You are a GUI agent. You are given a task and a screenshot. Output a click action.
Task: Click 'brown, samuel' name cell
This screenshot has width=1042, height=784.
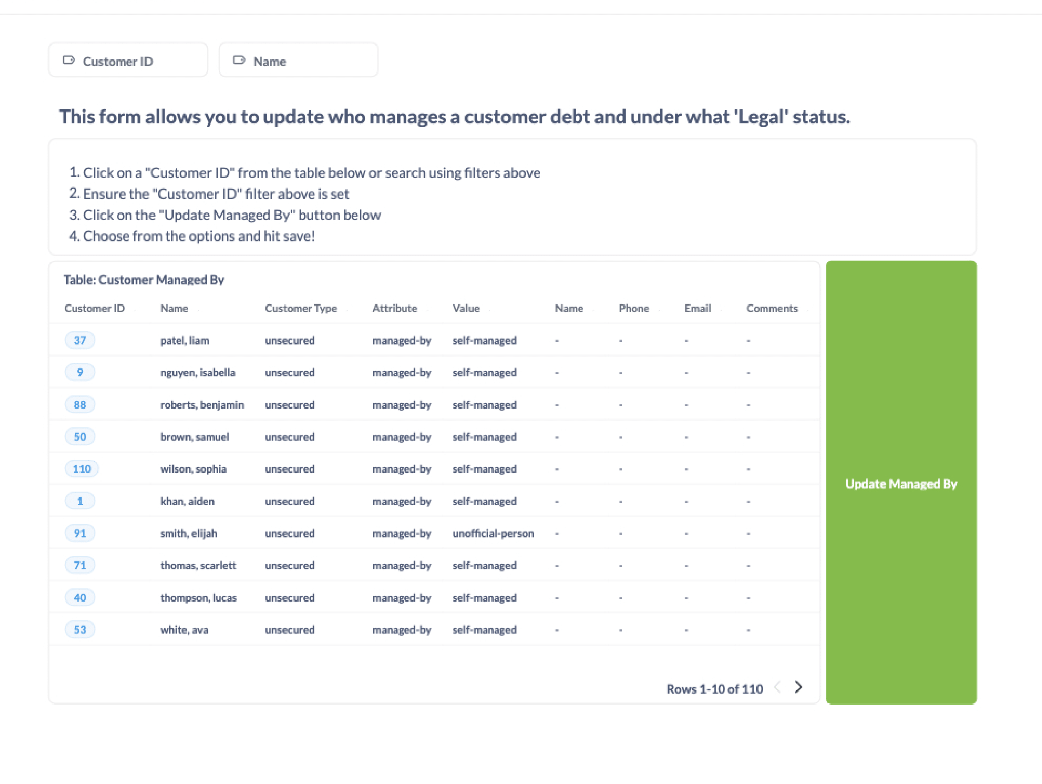tap(195, 436)
